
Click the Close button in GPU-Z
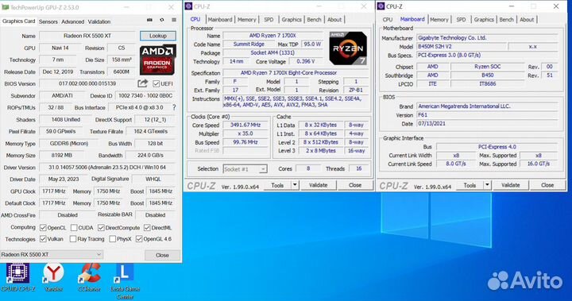162,255
